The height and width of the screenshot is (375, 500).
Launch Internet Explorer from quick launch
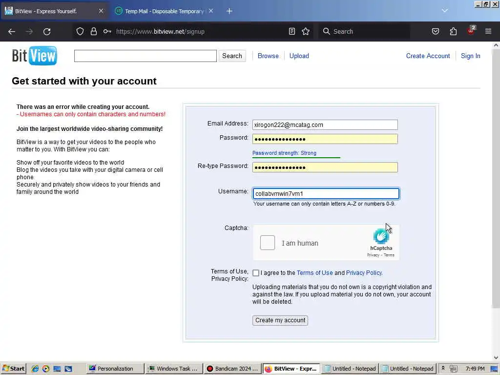(35, 369)
